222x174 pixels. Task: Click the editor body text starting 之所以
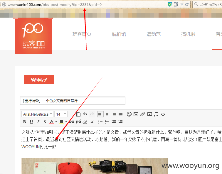122,132
